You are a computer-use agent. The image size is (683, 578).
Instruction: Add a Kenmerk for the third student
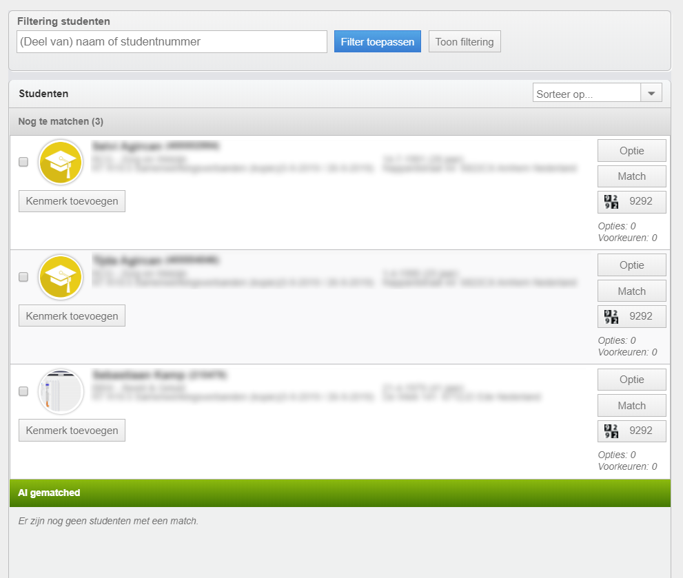pos(72,431)
